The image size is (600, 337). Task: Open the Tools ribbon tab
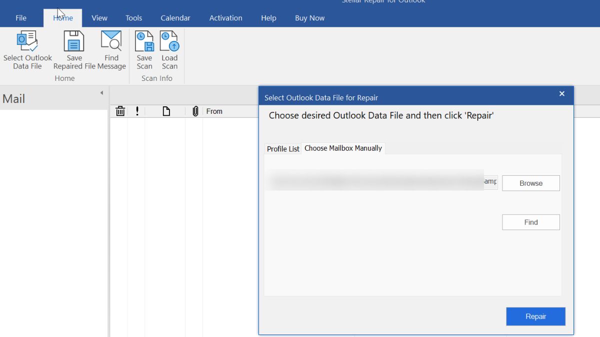(x=134, y=18)
